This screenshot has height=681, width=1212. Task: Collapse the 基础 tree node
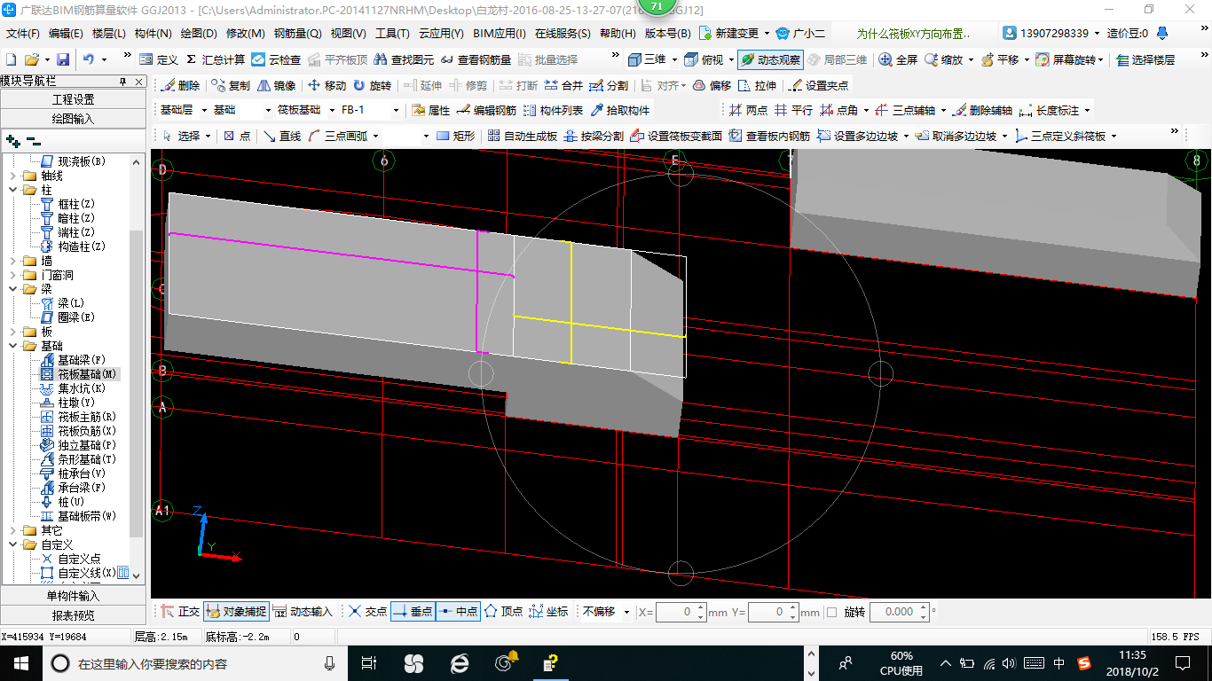[13, 346]
